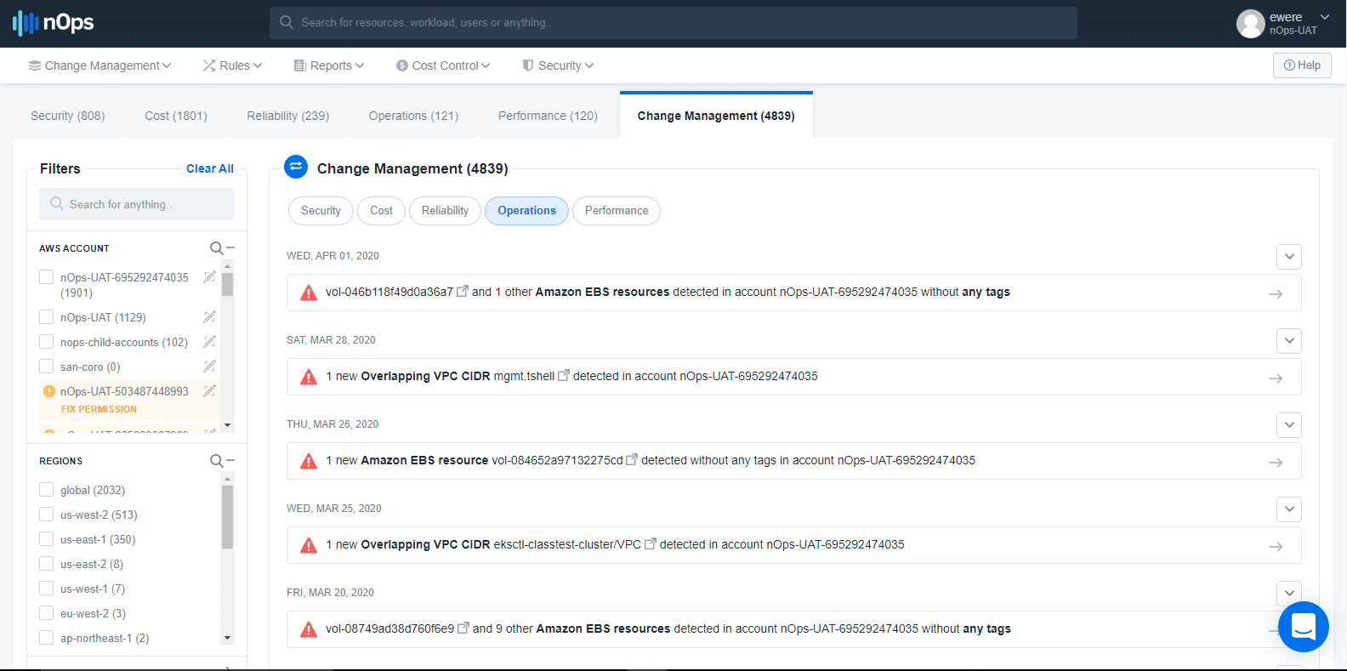The height and width of the screenshot is (671, 1347).
Task: Check the global (2032) region checkbox
Action: coord(47,490)
